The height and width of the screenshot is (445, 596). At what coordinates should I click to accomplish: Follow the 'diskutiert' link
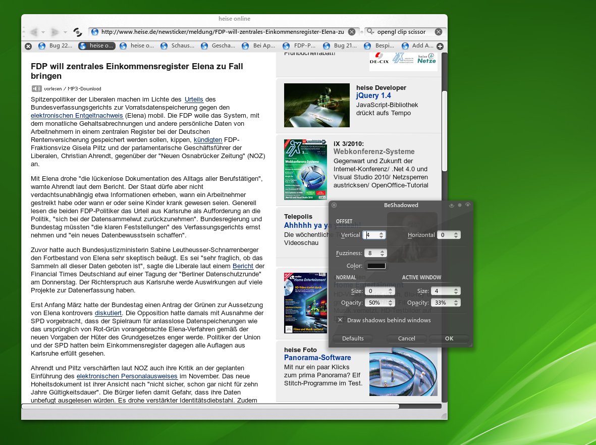click(109, 313)
